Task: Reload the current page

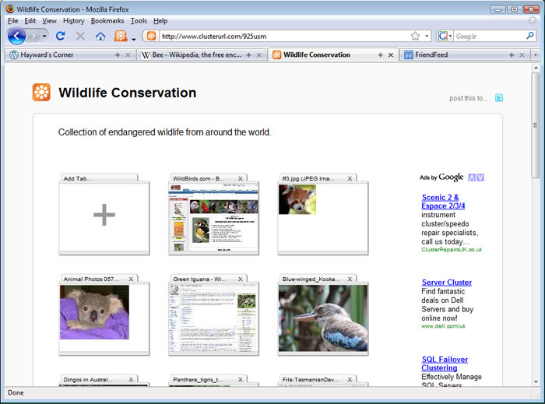Action: [x=60, y=36]
